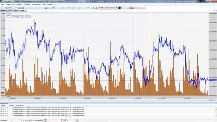Click the Номер column header
The width and height of the screenshot is (217, 122).
pyautogui.click(x=11, y=105)
